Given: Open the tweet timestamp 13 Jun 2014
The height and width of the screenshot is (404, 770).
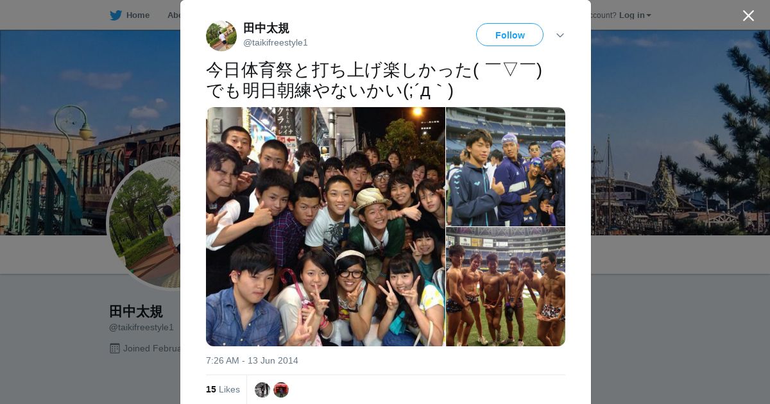Looking at the screenshot, I should 252,360.
